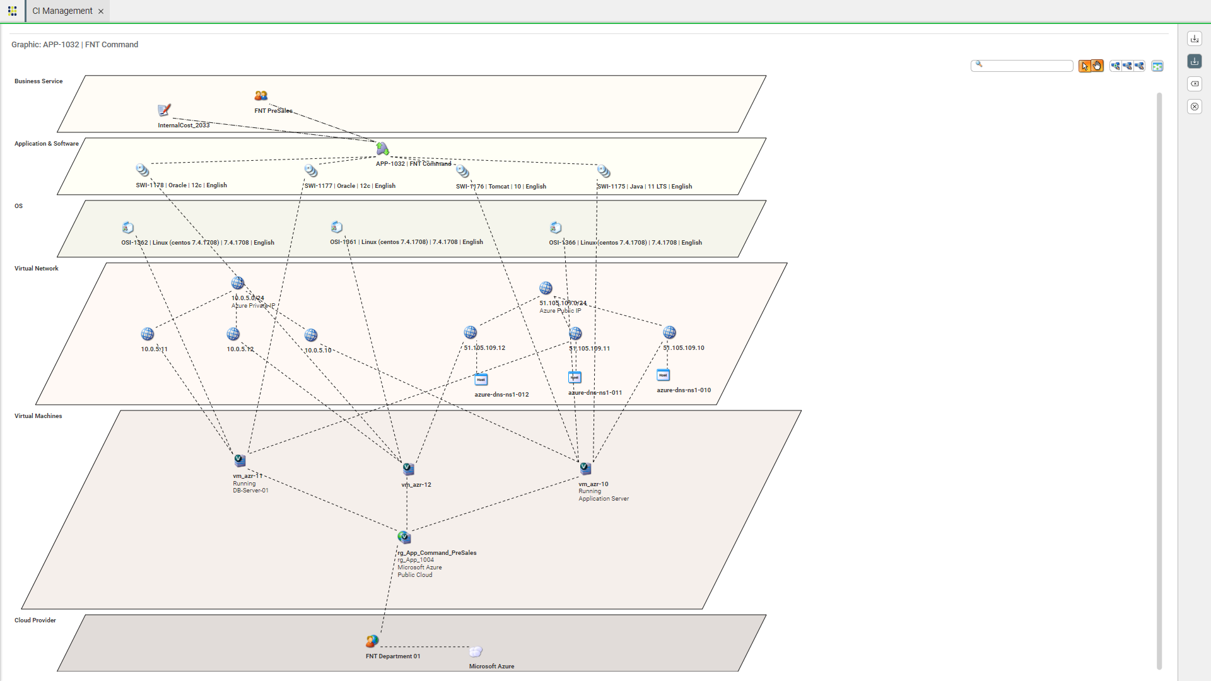The height and width of the screenshot is (681, 1211).
Task: Select the SWI-1177 Oracle software icon
Action: (311, 171)
